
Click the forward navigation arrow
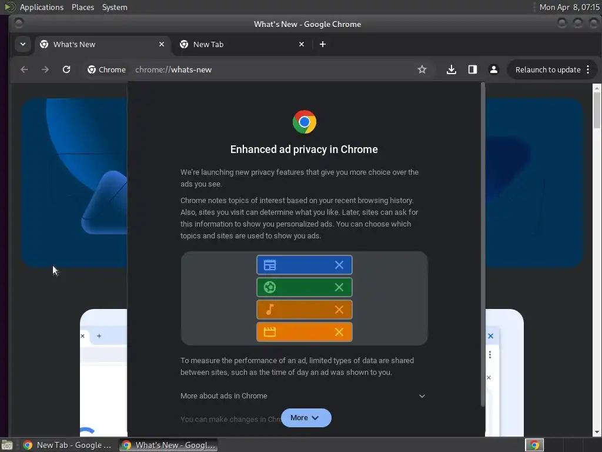(x=45, y=69)
